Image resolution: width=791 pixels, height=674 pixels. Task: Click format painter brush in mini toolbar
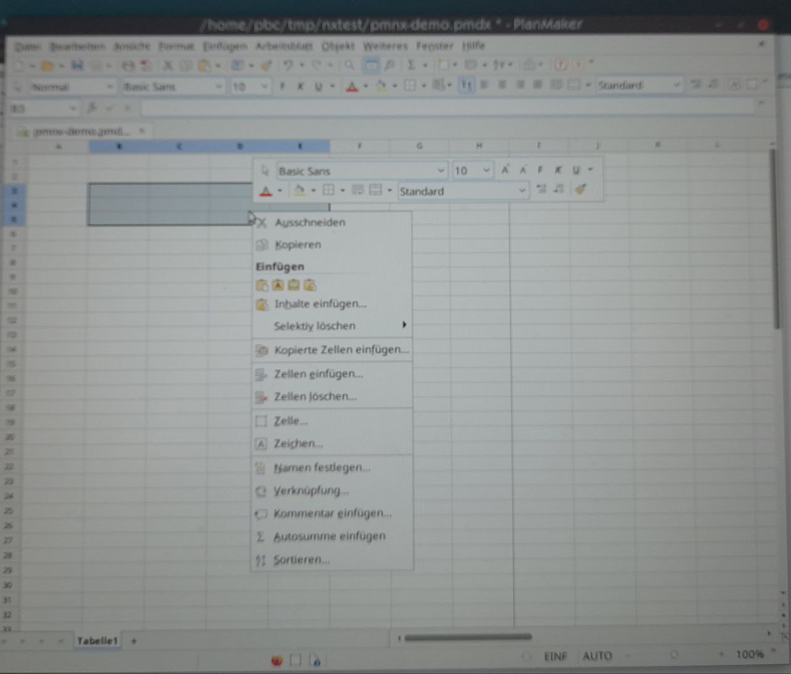(x=580, y=190)
